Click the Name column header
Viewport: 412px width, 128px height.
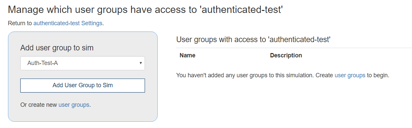pos(188,55)
